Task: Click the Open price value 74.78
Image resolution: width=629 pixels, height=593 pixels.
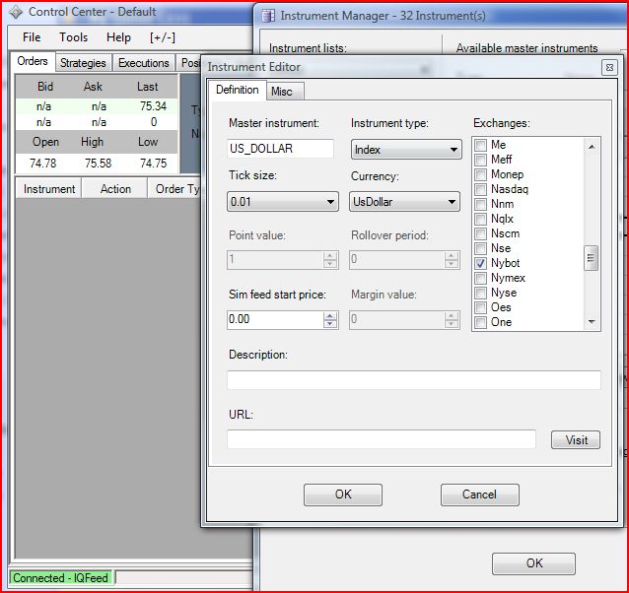Action: [43, 164]
